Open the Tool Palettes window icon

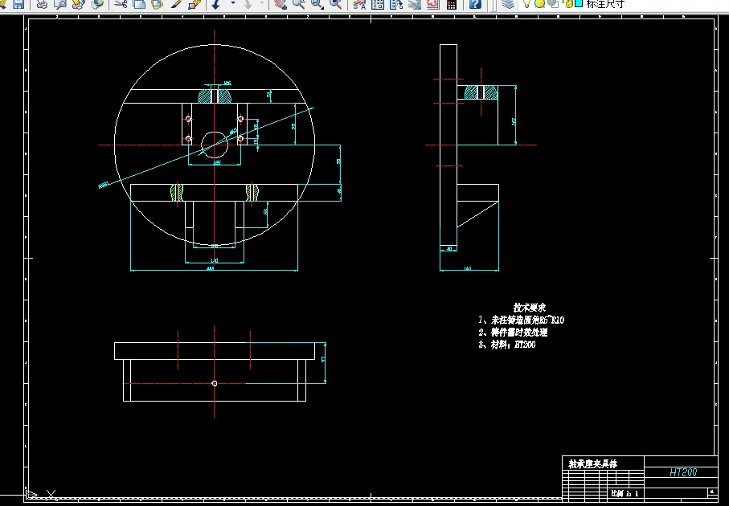[396, 4]
